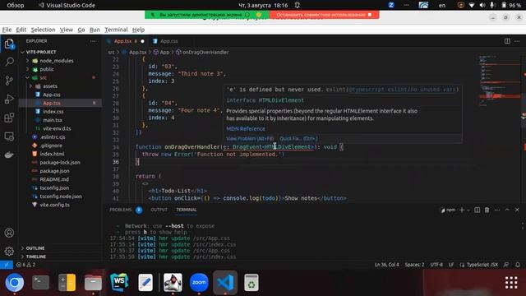Stop screen sharing red button
The height and width of the screenshot is (296, 526).
point(324,15)
